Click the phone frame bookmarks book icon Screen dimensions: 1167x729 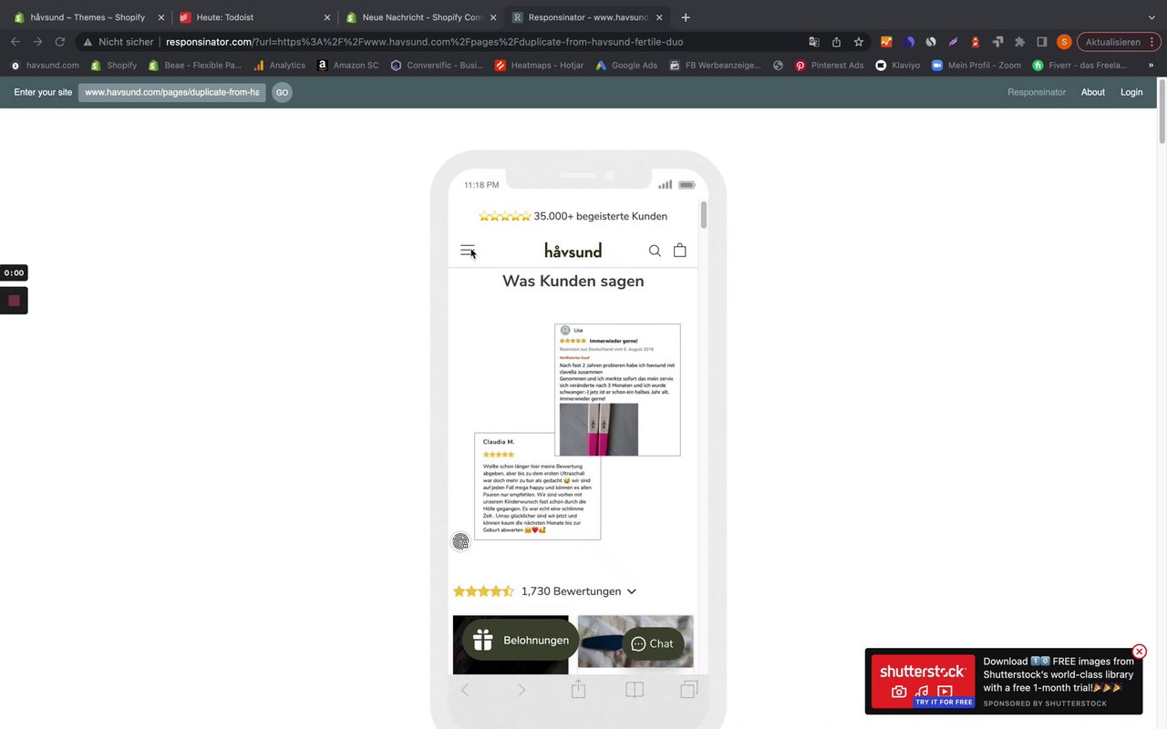coord(635,690)
